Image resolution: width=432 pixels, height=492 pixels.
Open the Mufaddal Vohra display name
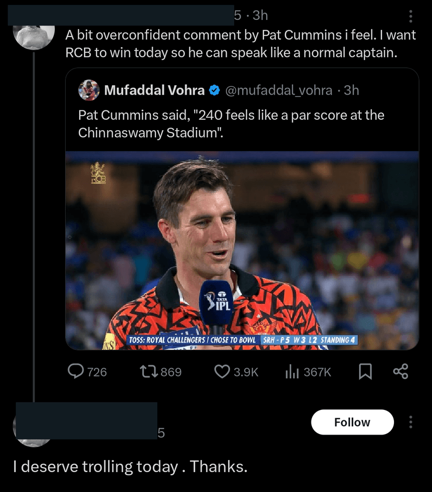click(x=154, y=90)
